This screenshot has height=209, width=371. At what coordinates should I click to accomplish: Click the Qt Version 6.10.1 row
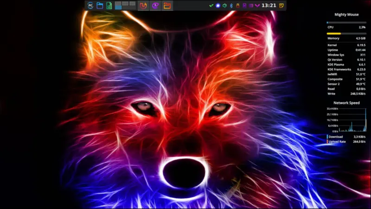(x=346, y=60)
